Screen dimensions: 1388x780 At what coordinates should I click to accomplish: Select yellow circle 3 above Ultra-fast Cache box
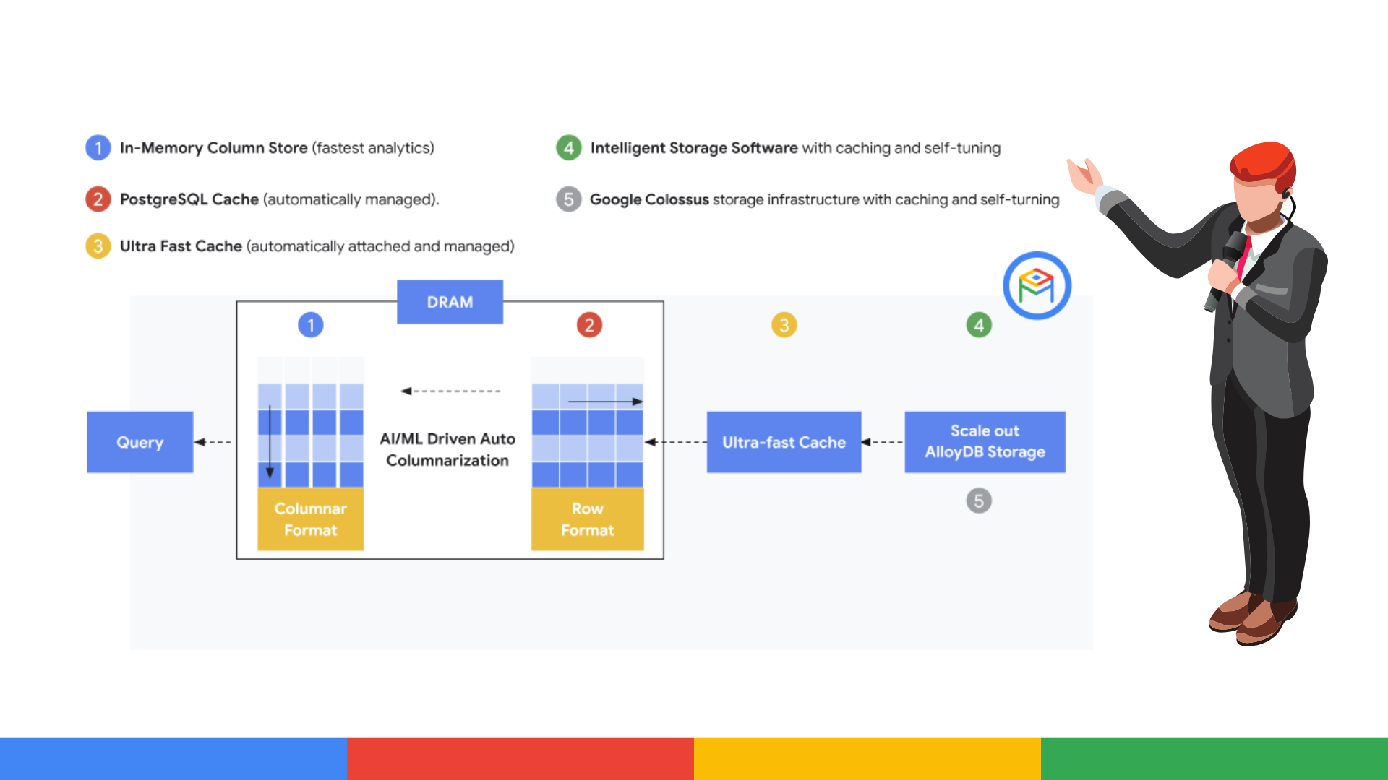pyautogui.click(x=784, y=325)
